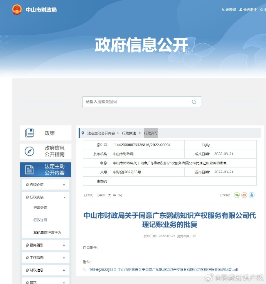266x284 pixels.
Task: Click the search keyword input field
Action: 137,102
